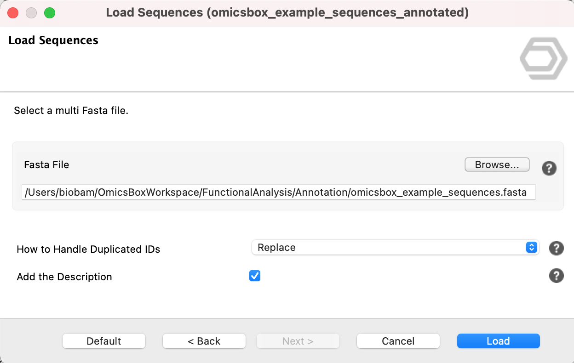Show help for Duplicated IDs handling
Screen dimensions: 574x363
click(556, 249)
